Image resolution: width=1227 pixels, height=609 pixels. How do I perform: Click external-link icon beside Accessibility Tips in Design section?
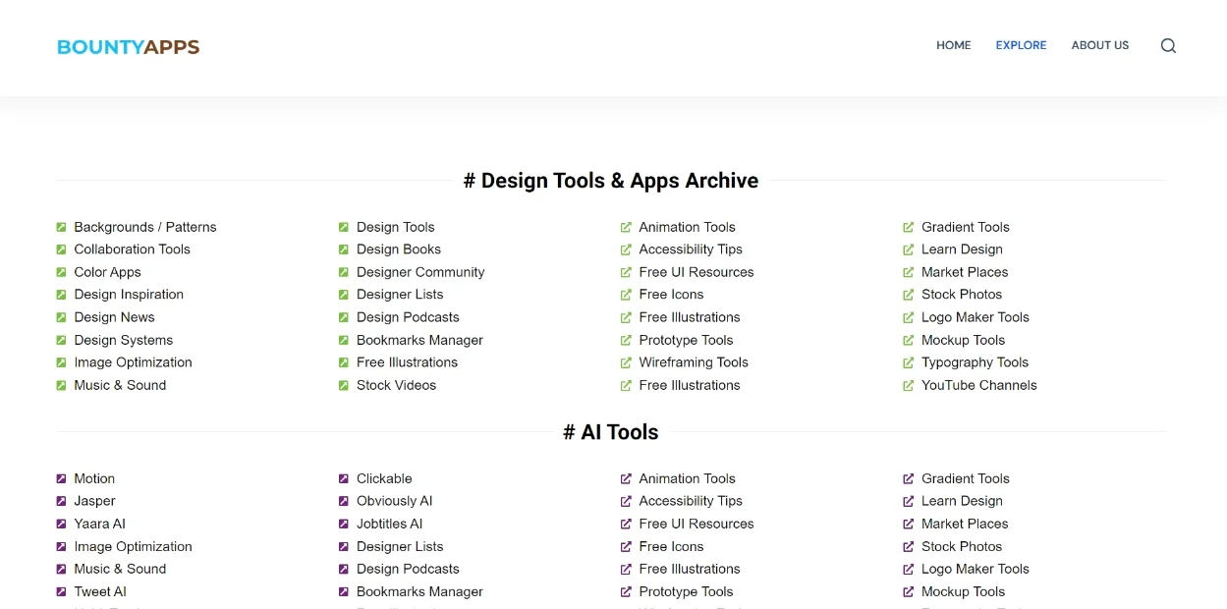tap(626, 249)
